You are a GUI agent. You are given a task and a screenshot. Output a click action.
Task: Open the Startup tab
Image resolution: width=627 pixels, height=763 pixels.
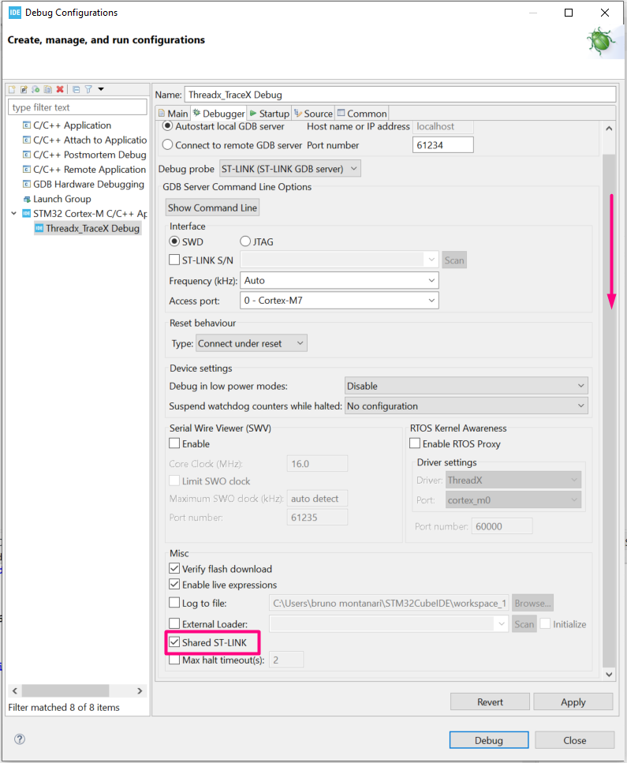pos(269,114)
